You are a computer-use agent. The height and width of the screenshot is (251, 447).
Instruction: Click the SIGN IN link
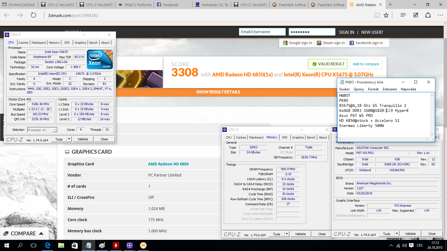[346, 32]
